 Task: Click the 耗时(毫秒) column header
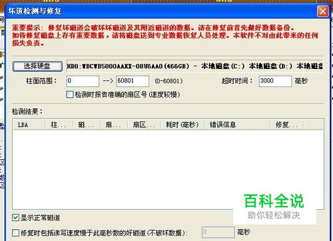tap(182, 125)
